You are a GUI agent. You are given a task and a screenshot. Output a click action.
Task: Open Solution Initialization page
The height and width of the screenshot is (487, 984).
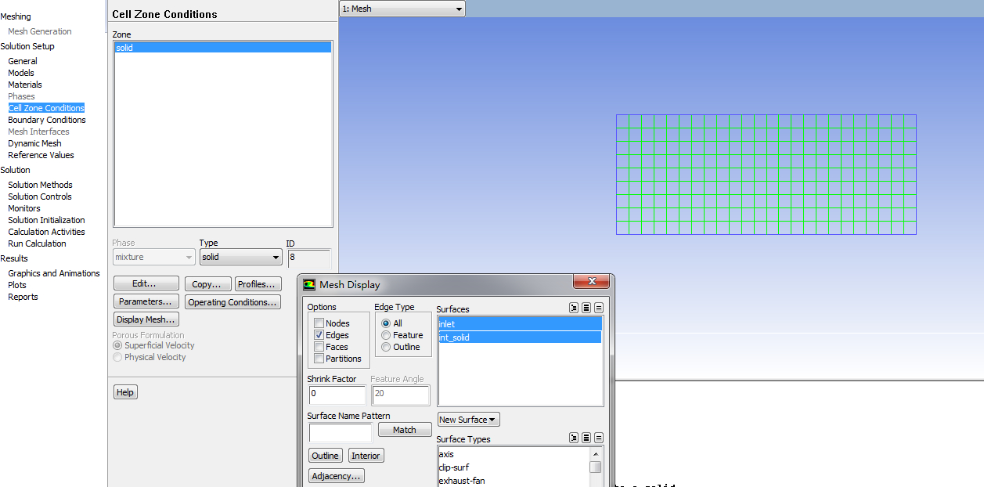click(x=46, y=220)
